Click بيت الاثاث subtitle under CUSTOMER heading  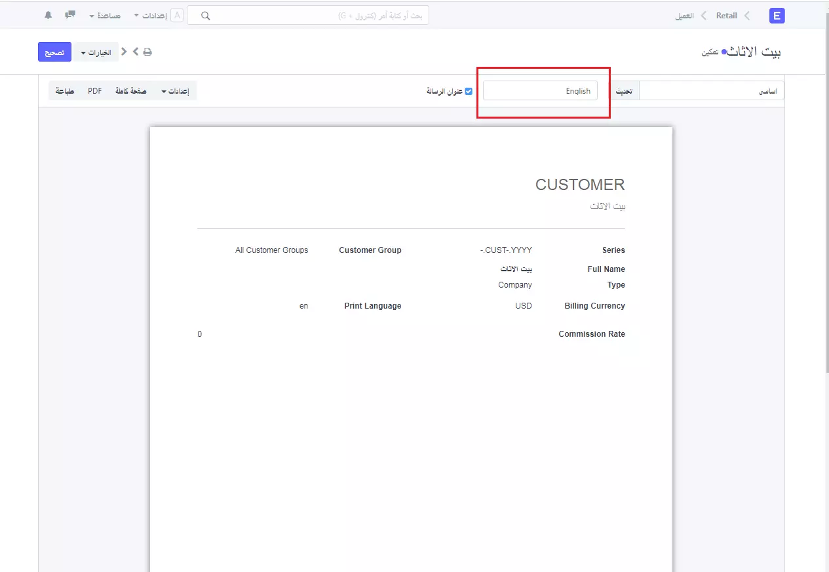pos(607,206)
